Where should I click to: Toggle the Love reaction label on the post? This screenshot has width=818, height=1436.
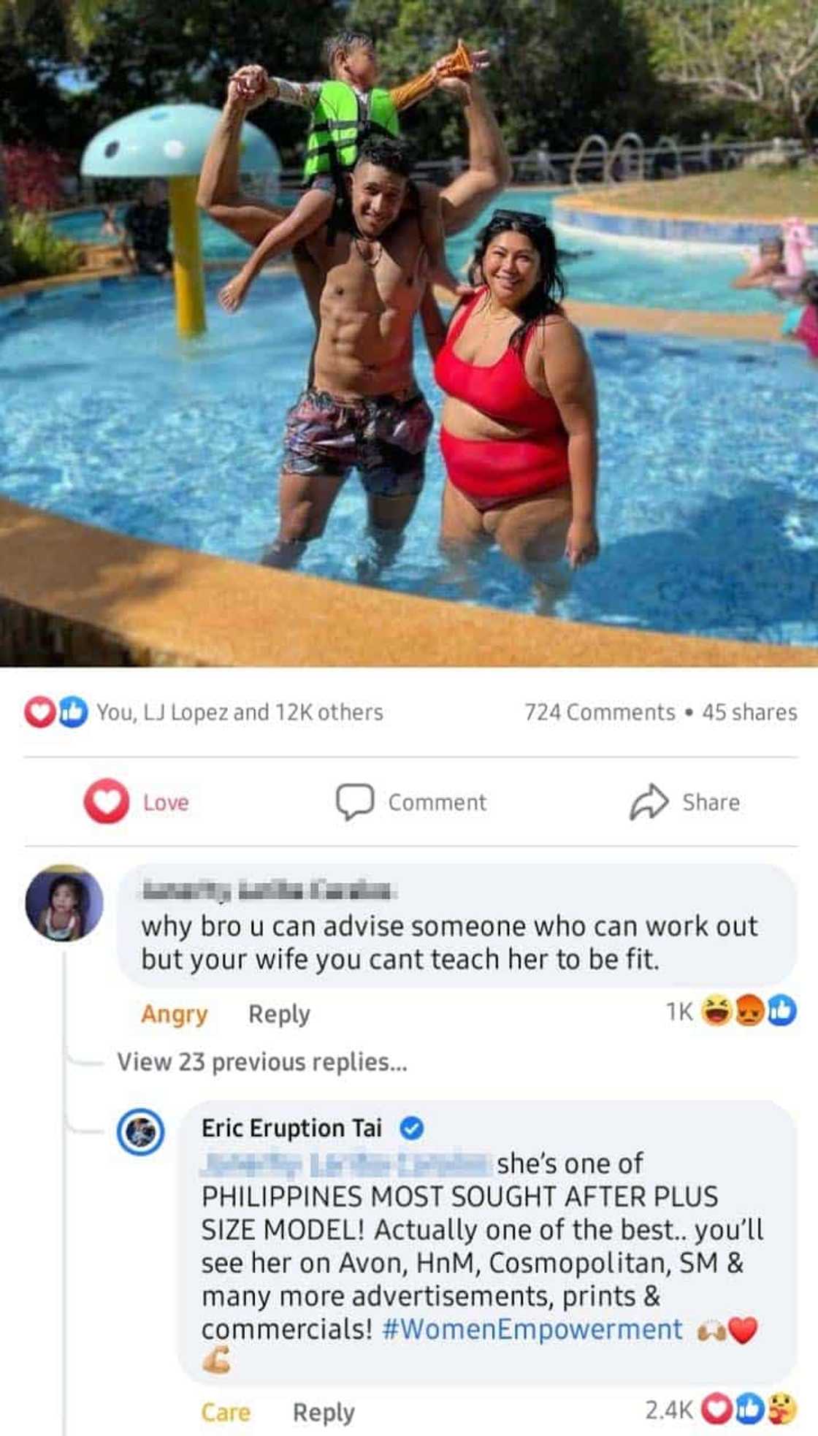(x=166, y=802)
